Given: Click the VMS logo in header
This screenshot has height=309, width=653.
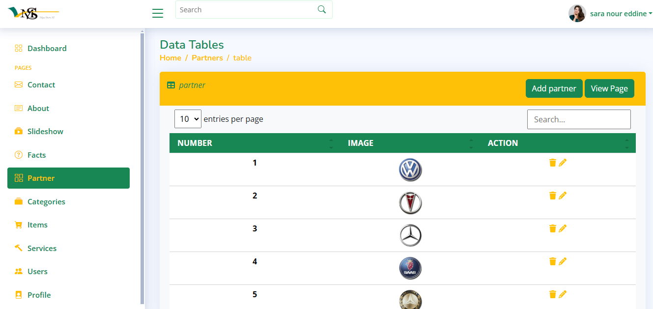Looking at the screenshot, I should pyautogui.click(x=33, y=13).
